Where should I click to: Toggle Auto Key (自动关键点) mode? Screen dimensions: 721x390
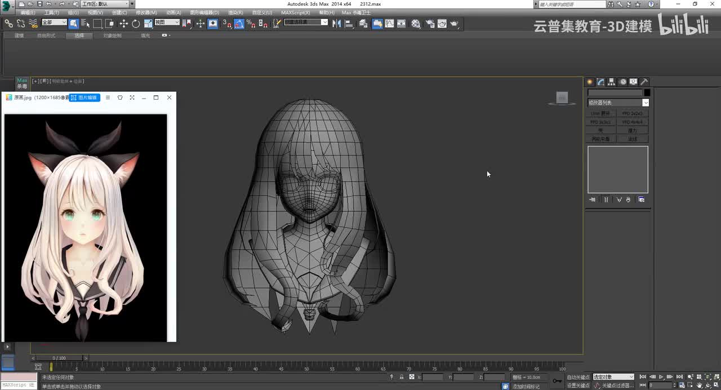(x=578, y=377)
